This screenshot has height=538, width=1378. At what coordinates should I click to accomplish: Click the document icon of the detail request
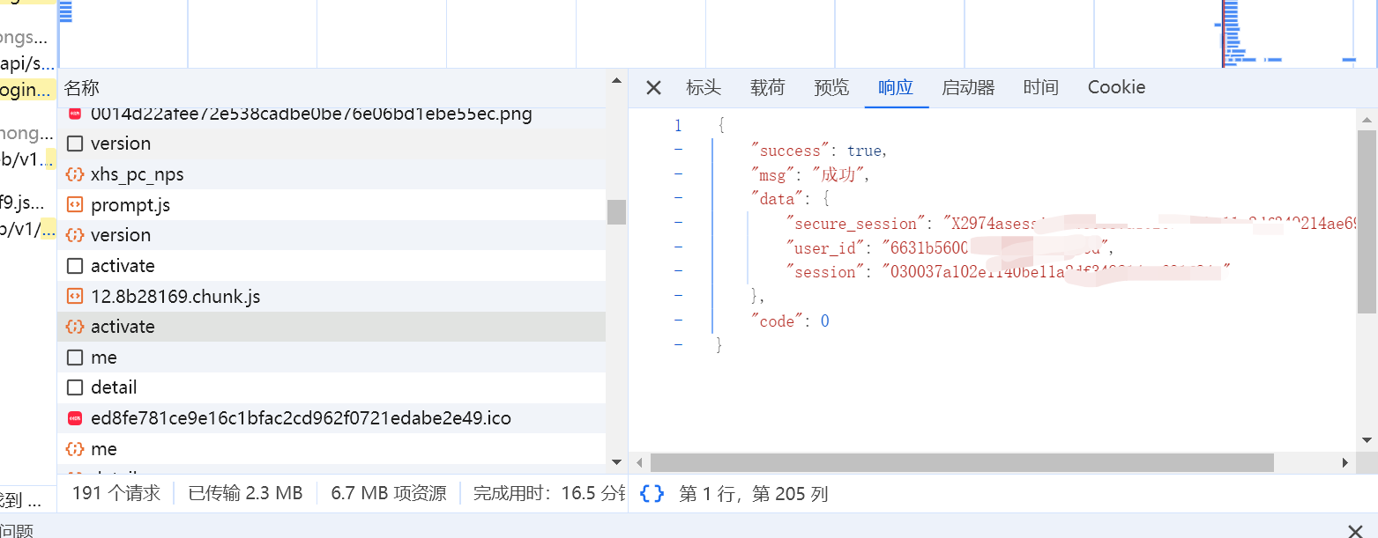(x=75, y=387)
